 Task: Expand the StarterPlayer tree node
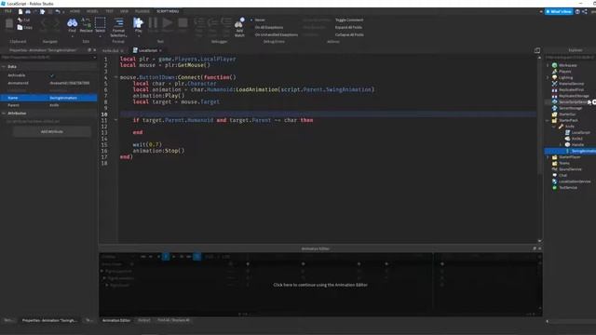pyautogui.click(x=548, y=157)
